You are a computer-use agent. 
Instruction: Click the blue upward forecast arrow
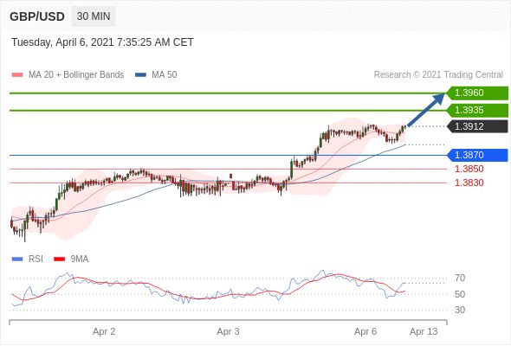pos(426,109)
